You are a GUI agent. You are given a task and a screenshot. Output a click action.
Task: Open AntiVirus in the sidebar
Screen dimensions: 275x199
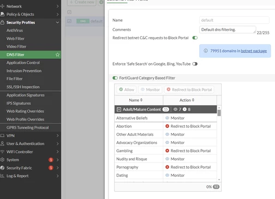point(15,31)
